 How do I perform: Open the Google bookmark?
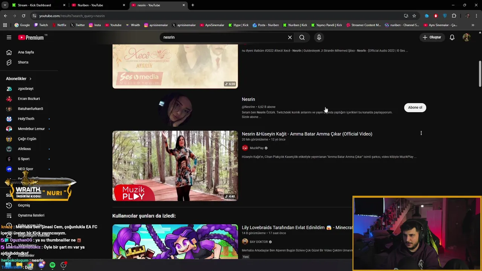(22, 25)
